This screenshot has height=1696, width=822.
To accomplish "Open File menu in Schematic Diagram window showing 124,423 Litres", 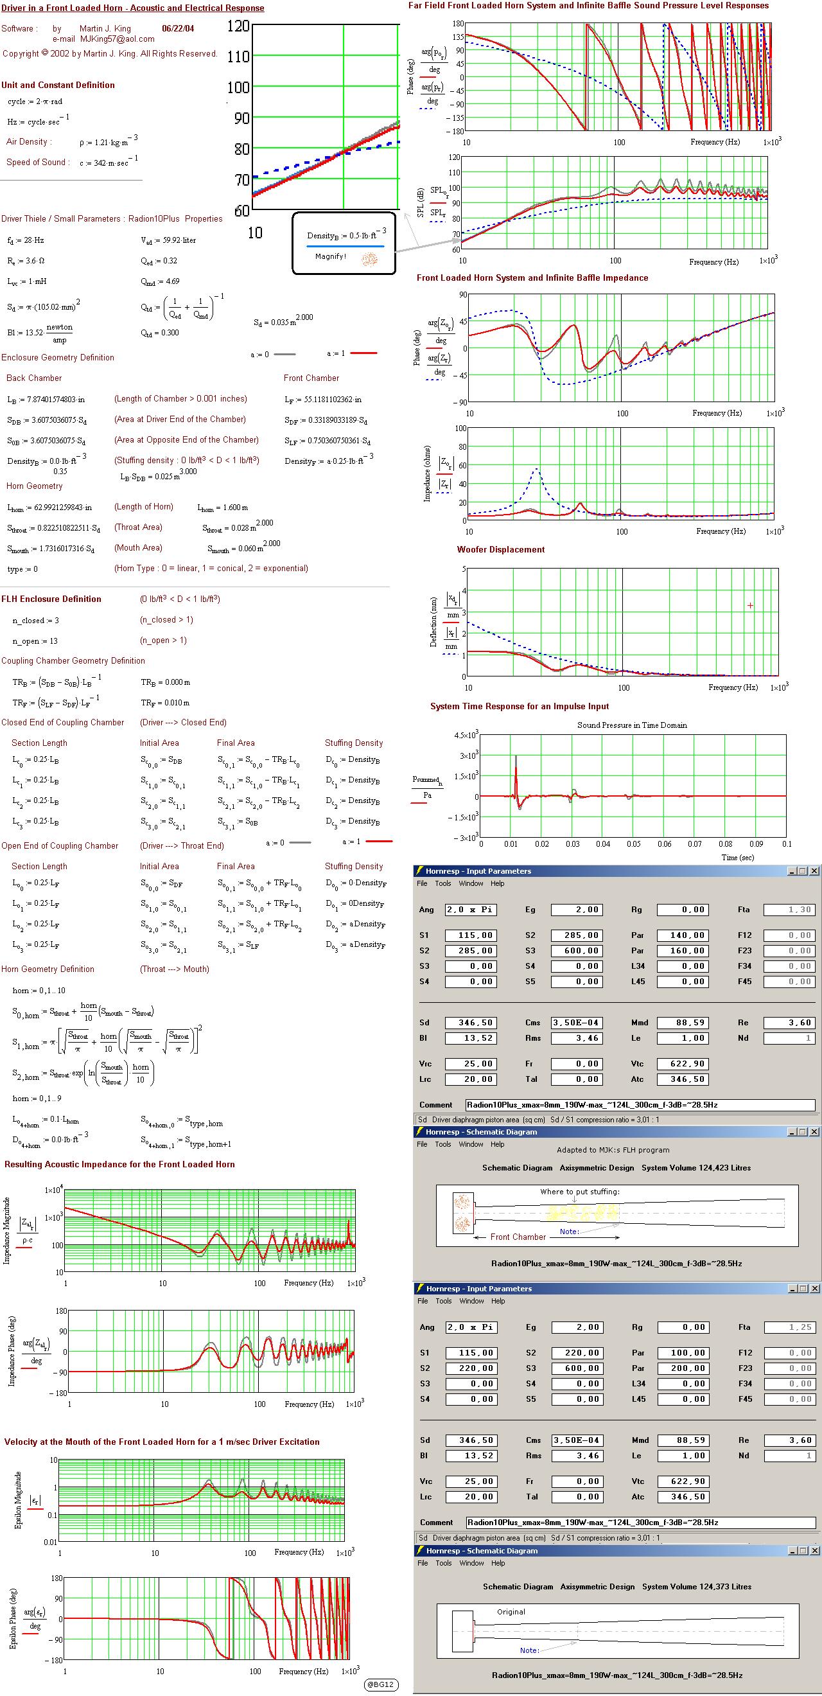I will coord(422,1144).
